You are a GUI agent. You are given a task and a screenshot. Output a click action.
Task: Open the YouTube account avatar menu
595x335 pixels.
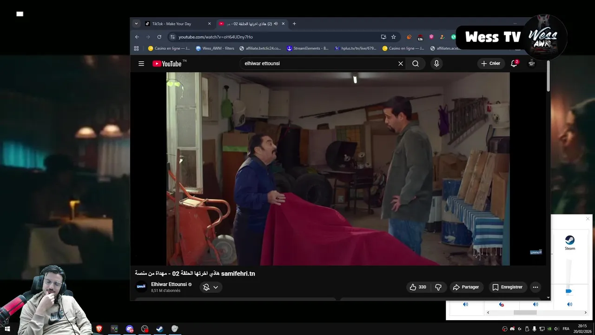[532, 63]
